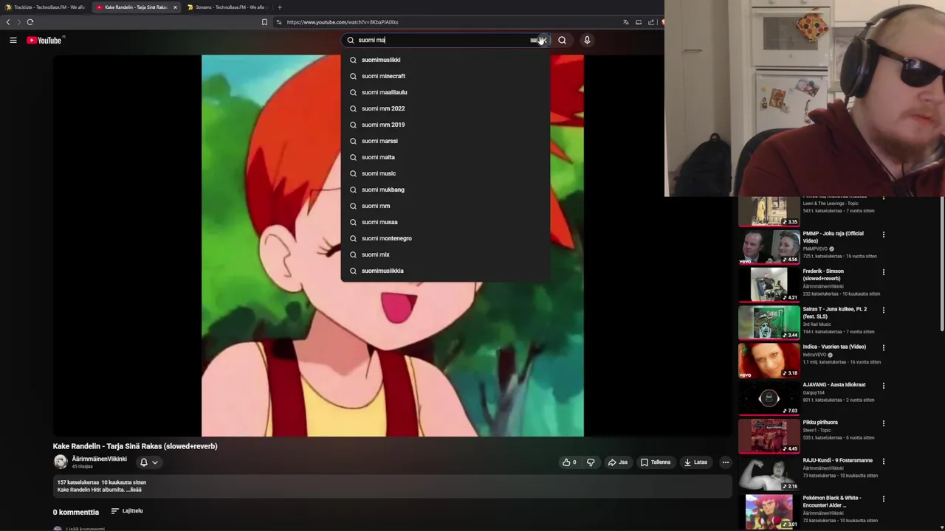Select the suggestion suomimusiikkia
The image size is (945, 531).
coord(445,271)
